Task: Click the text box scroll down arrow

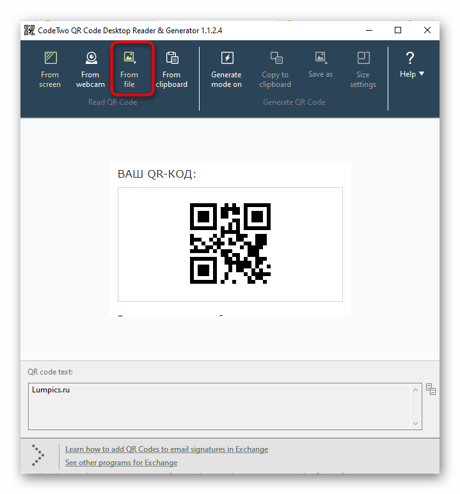Action: click(415, 424)
